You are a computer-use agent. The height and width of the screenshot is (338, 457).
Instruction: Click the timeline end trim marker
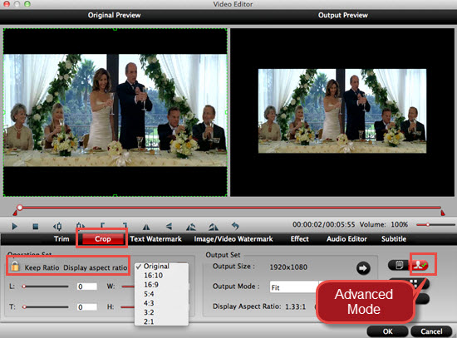point(443,213)
